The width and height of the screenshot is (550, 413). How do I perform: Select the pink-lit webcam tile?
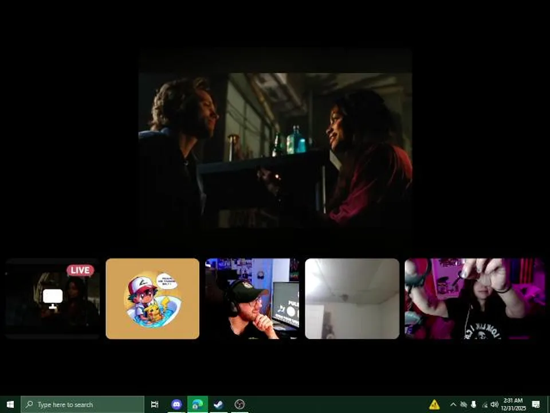[475, 298]
